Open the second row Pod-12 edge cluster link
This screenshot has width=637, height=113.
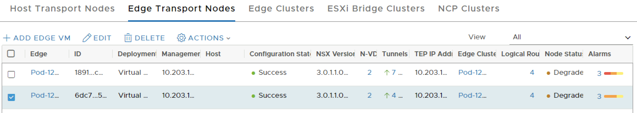(472, 96)
